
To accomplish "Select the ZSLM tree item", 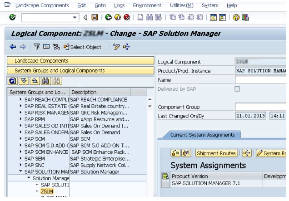I will [x=47, y=191].
